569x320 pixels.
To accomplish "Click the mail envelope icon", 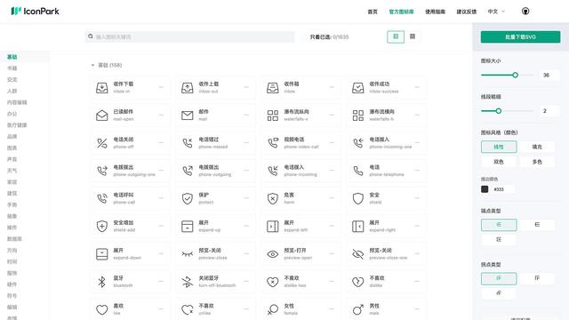I will tap(188, 116).
